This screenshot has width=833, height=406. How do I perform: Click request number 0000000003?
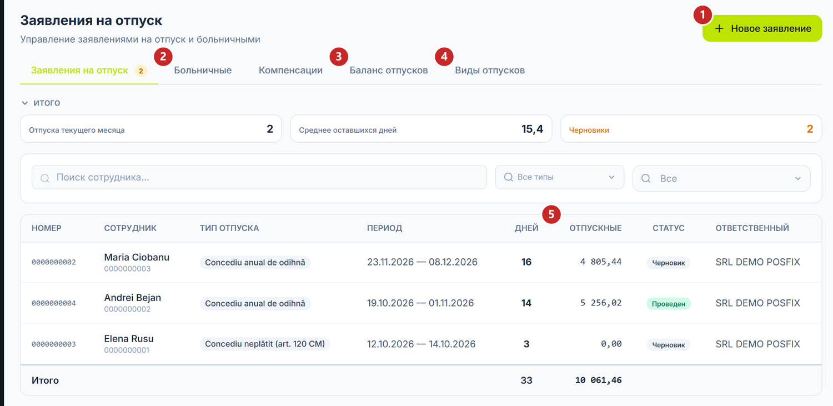coord(54,344)
